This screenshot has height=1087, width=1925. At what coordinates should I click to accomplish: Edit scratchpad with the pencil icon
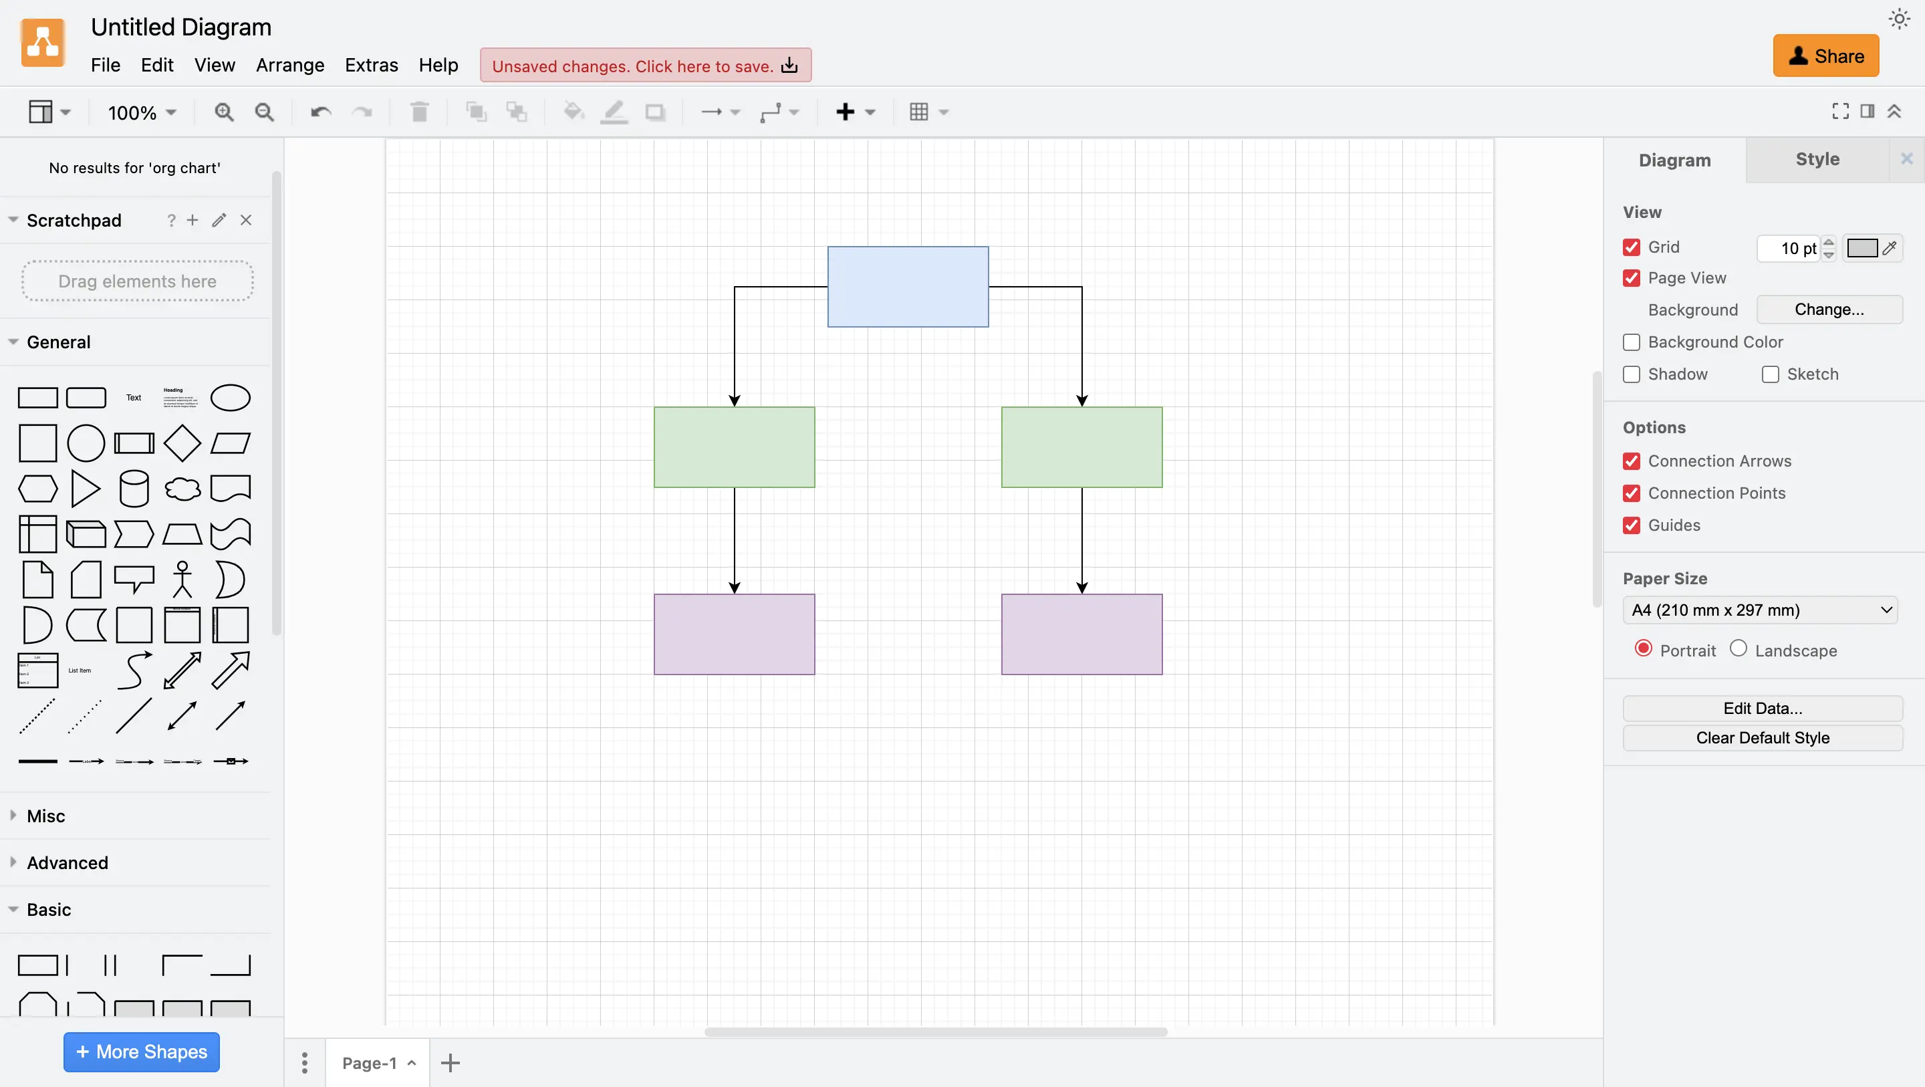(219, 220)
